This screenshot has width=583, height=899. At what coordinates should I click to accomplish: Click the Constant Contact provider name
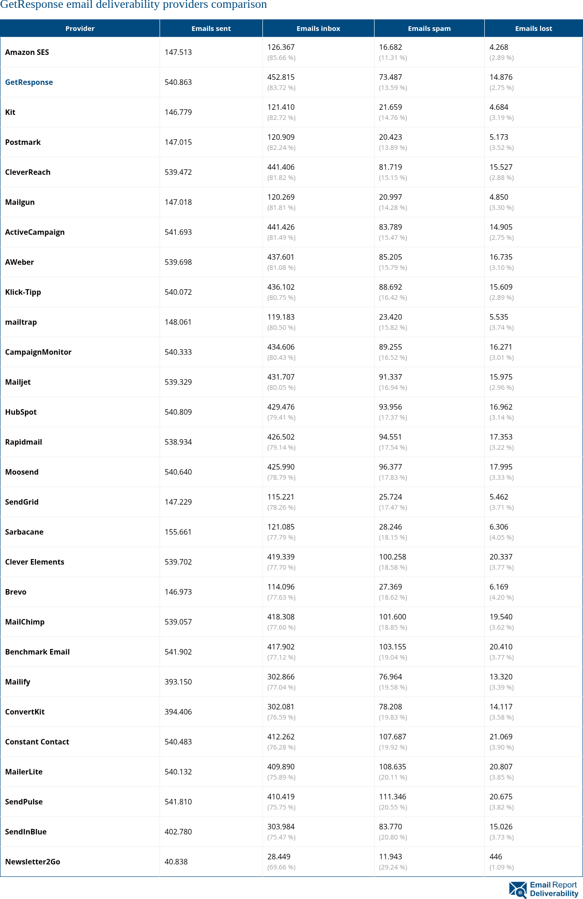pyautogui.click(x=37, y=742)
